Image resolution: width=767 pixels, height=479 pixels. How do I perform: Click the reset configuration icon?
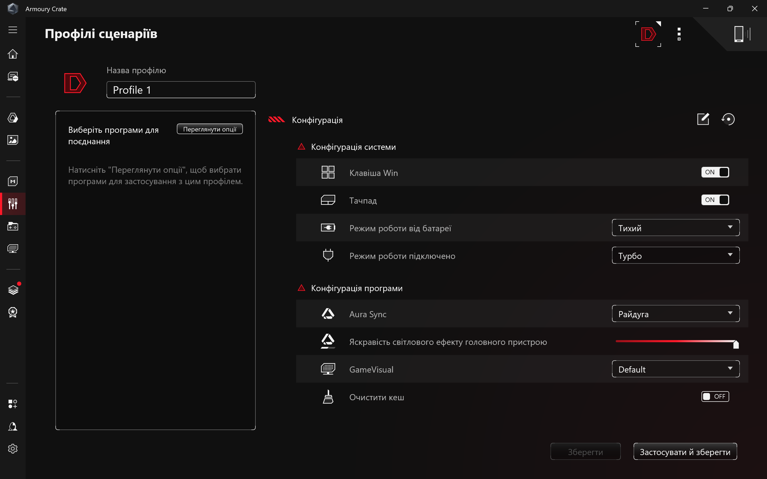coord(728,119)
